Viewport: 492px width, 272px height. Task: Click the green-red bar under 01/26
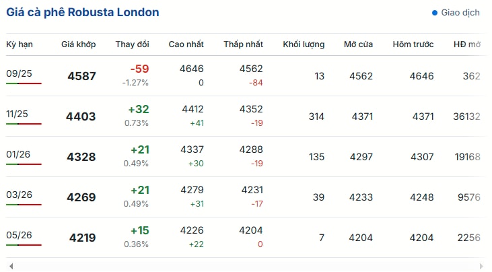click(x=24, y=164)
